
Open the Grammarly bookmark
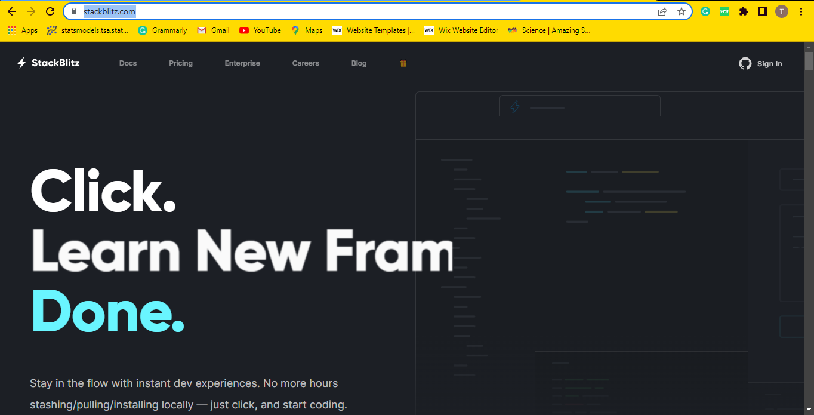point(162,30)
